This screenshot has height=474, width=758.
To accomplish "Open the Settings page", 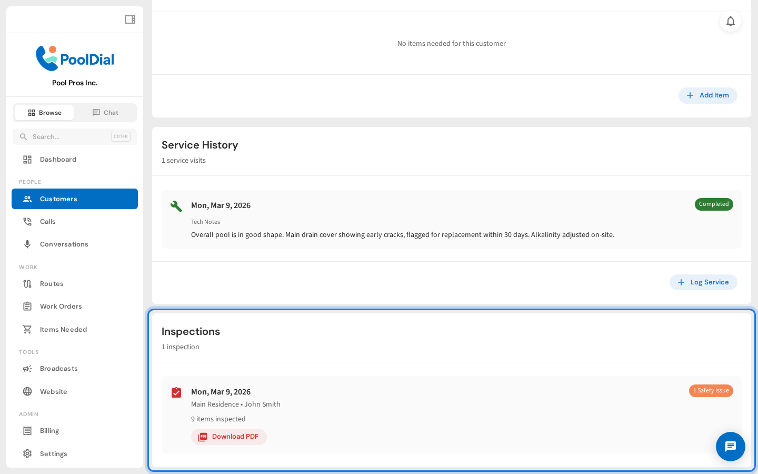I will (x=54, y=453).
